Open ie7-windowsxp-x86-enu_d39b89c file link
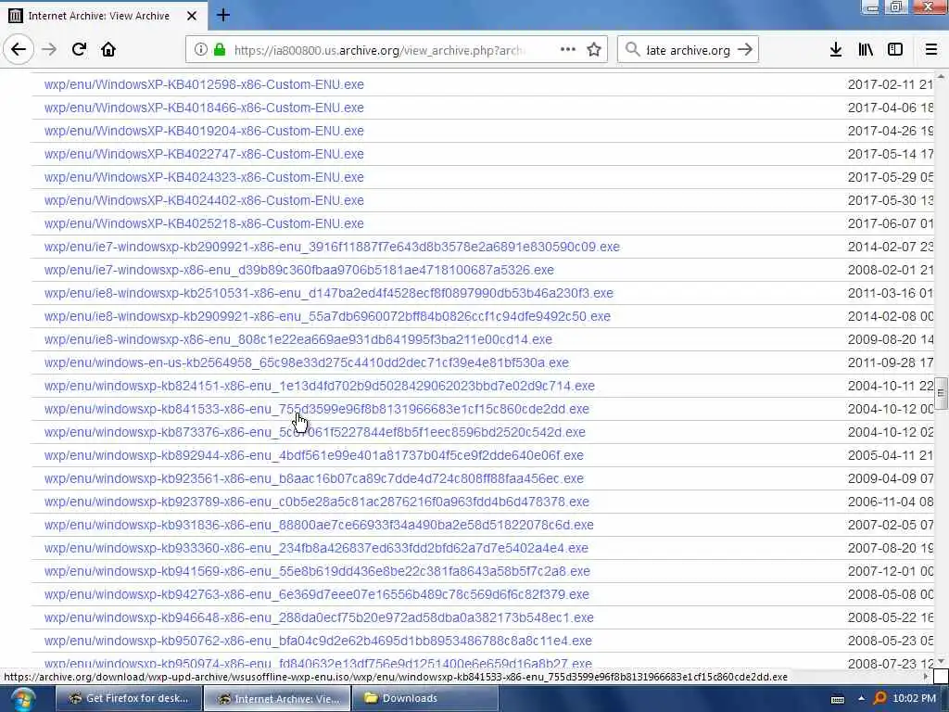The height and width of the screenshot is (712, 949). click(299, 270)
